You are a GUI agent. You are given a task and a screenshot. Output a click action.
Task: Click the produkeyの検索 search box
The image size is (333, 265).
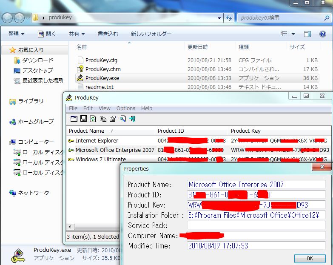[284, 18]
